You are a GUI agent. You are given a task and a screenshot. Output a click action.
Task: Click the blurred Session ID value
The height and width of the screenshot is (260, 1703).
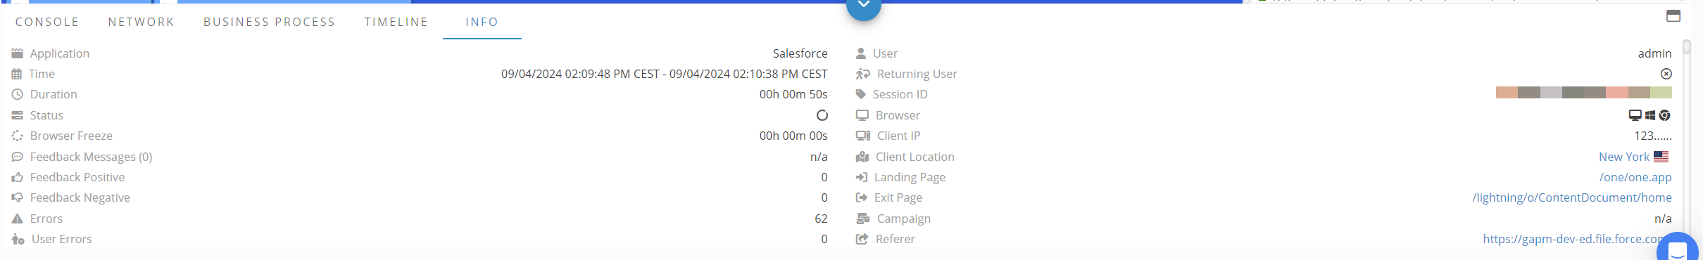click(x=1584, y=93)
